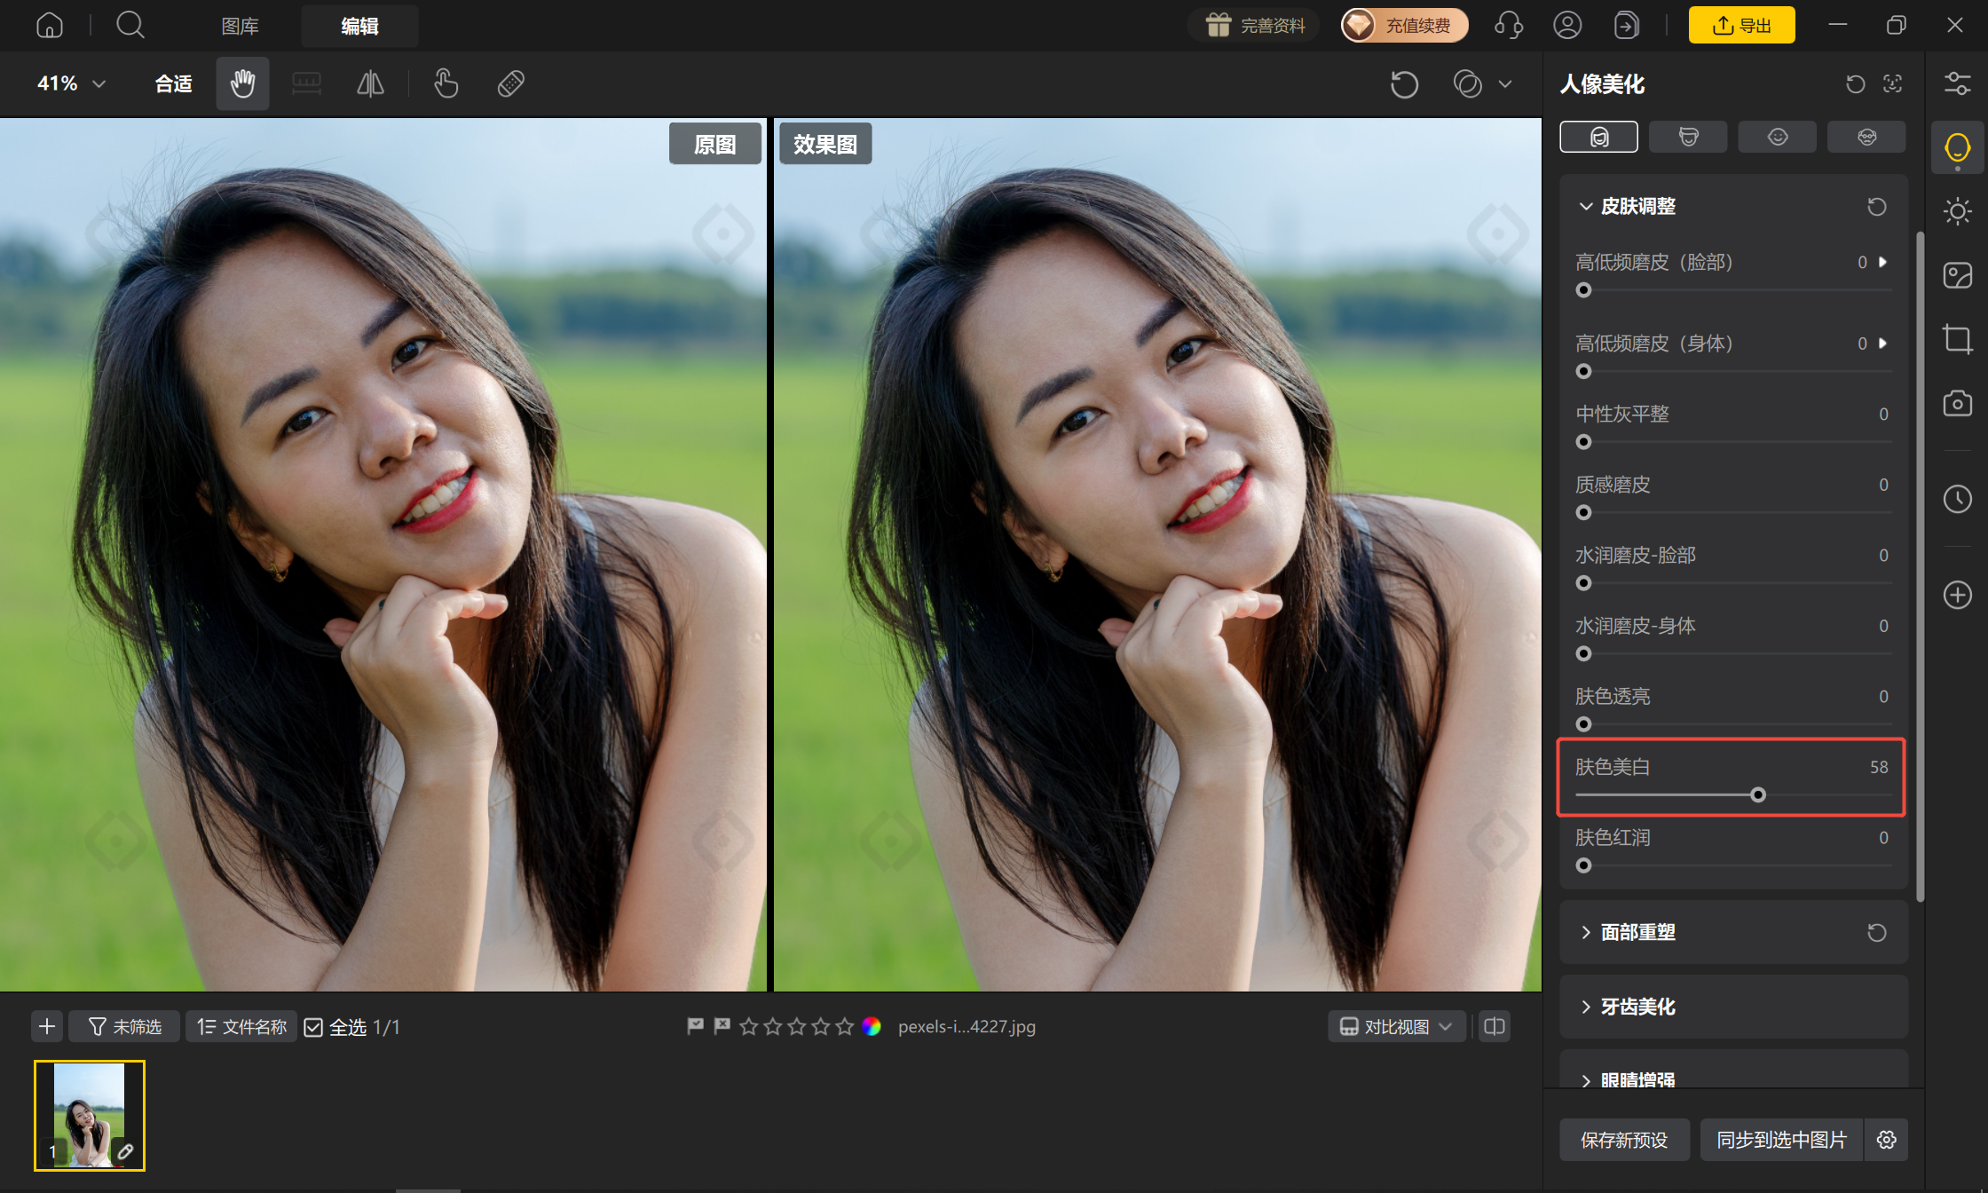The width and height of the screenshot is (1988, 1193).
Task: Open the camera snapshot sidebar panel
Action: pyautogui.click(x=1957, y=403)
